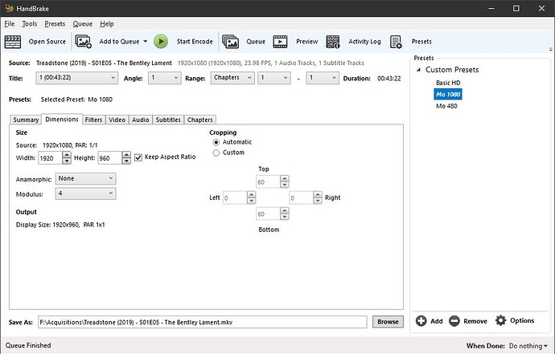Image resolution: width=555 pixels, height=354 pixels.
Task: Select the Basic HD preset
Action: pyautogui.click(x=448, y=83)
